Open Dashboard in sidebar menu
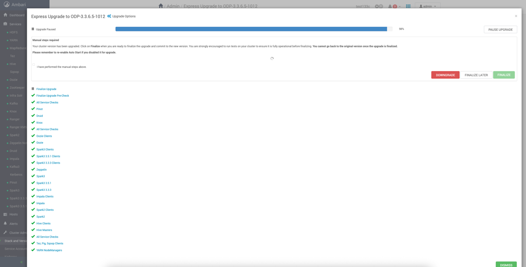The height and width of the screenshot is (267, 526). (x=17, y=15)
